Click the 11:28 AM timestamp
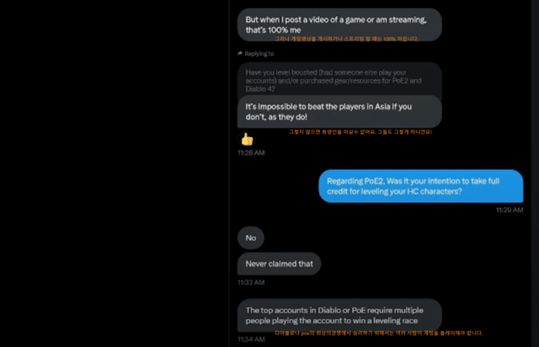Screen dimensions: 539x347 tap(252, 153)
